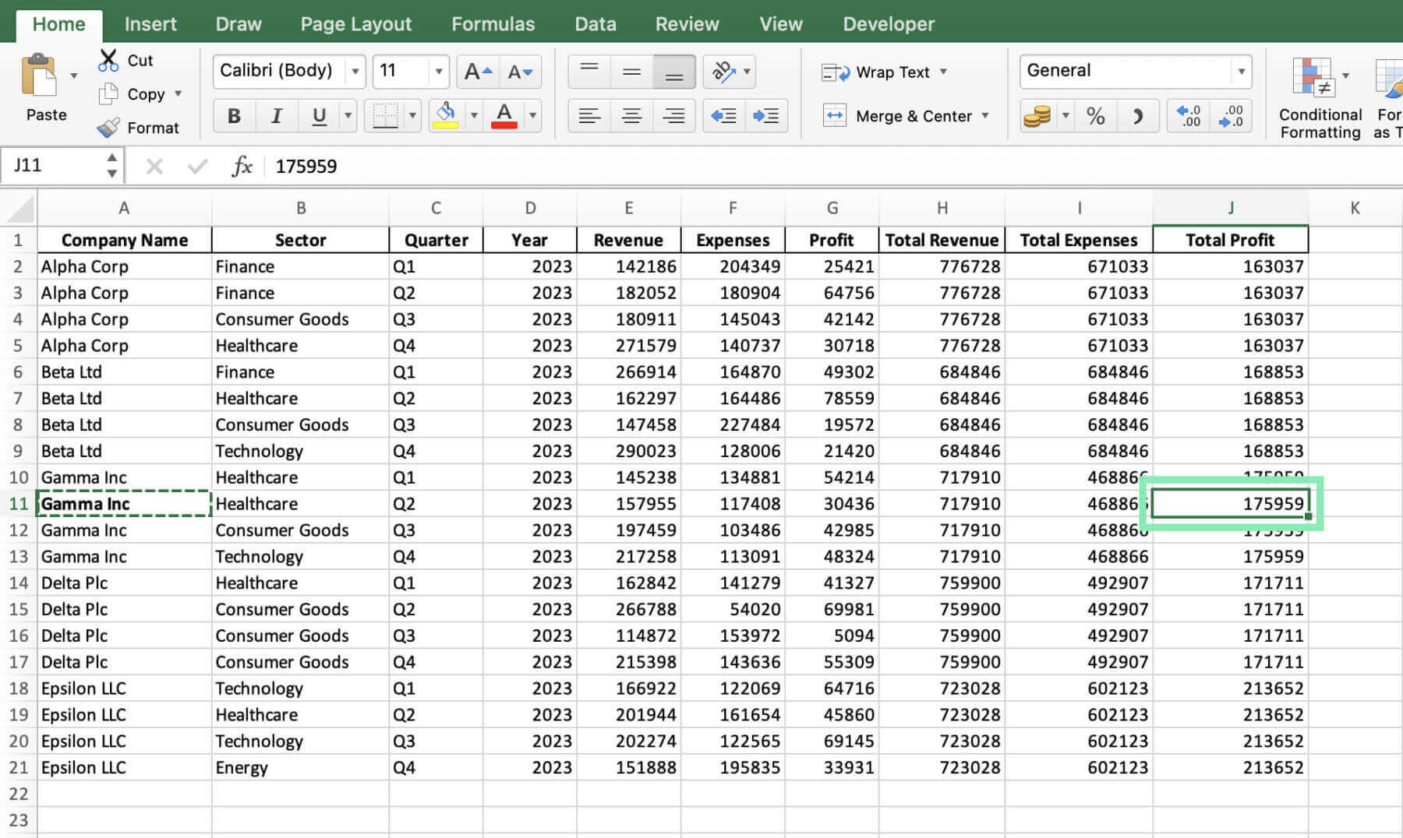Image resolution: width=1403 pixels, height=838 pixels.
Task: Open the General number format dropdown
Action: click(1241, 71)
